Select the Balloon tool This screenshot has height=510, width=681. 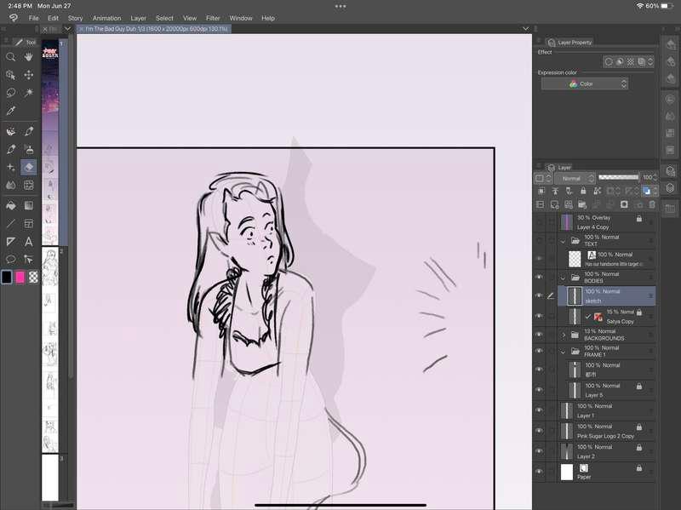11,260
